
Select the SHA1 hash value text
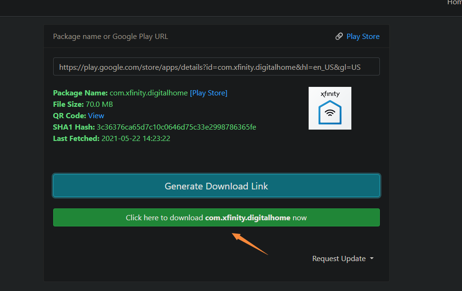[176, 127]
